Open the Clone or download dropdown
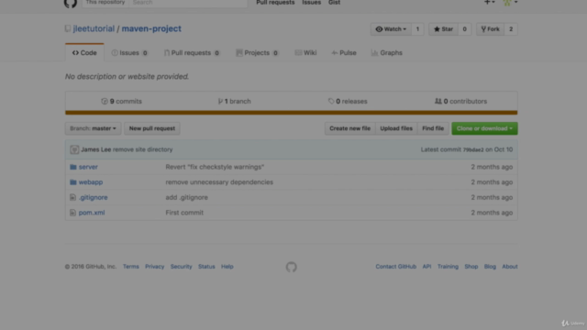 484,128
